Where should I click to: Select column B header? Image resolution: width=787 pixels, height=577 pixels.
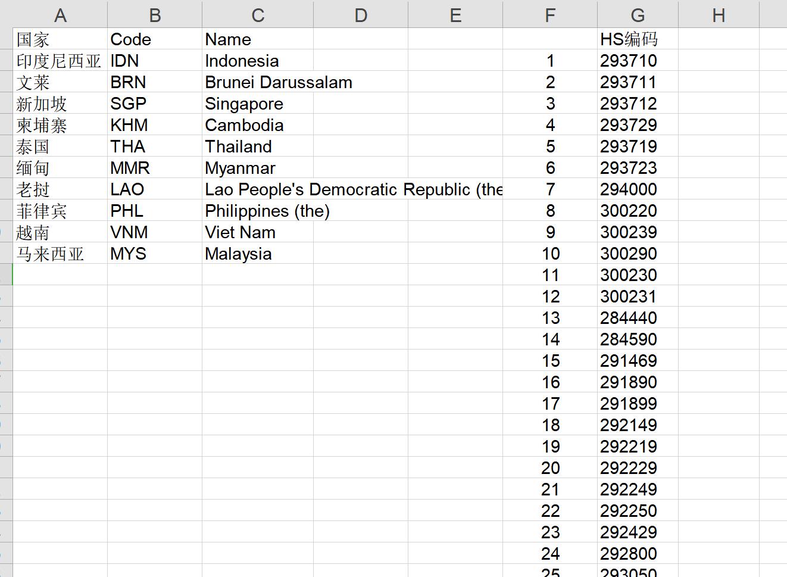pos(155,14)
